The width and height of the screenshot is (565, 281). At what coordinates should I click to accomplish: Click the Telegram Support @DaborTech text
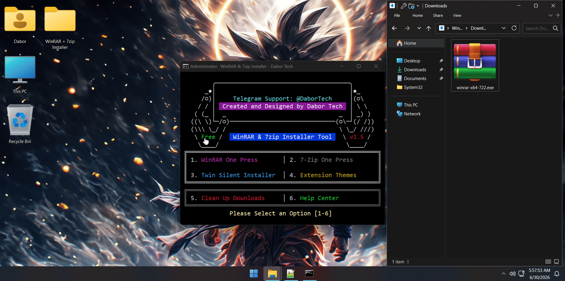click(x=282, y=99)
